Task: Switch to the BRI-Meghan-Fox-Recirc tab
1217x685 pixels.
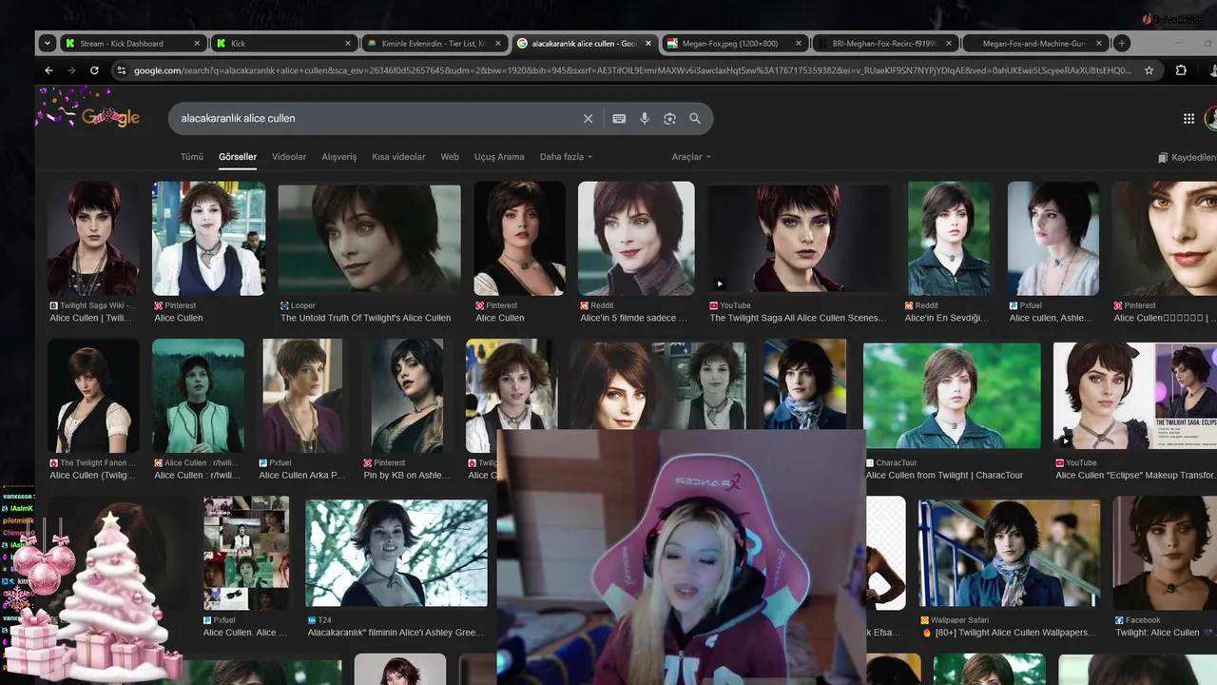Action: (884, 44)
